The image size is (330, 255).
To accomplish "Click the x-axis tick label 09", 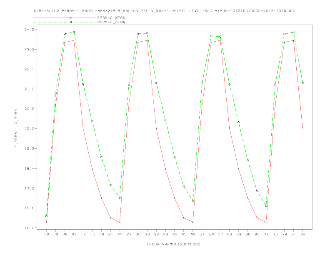I will click(x=74, y=234).
